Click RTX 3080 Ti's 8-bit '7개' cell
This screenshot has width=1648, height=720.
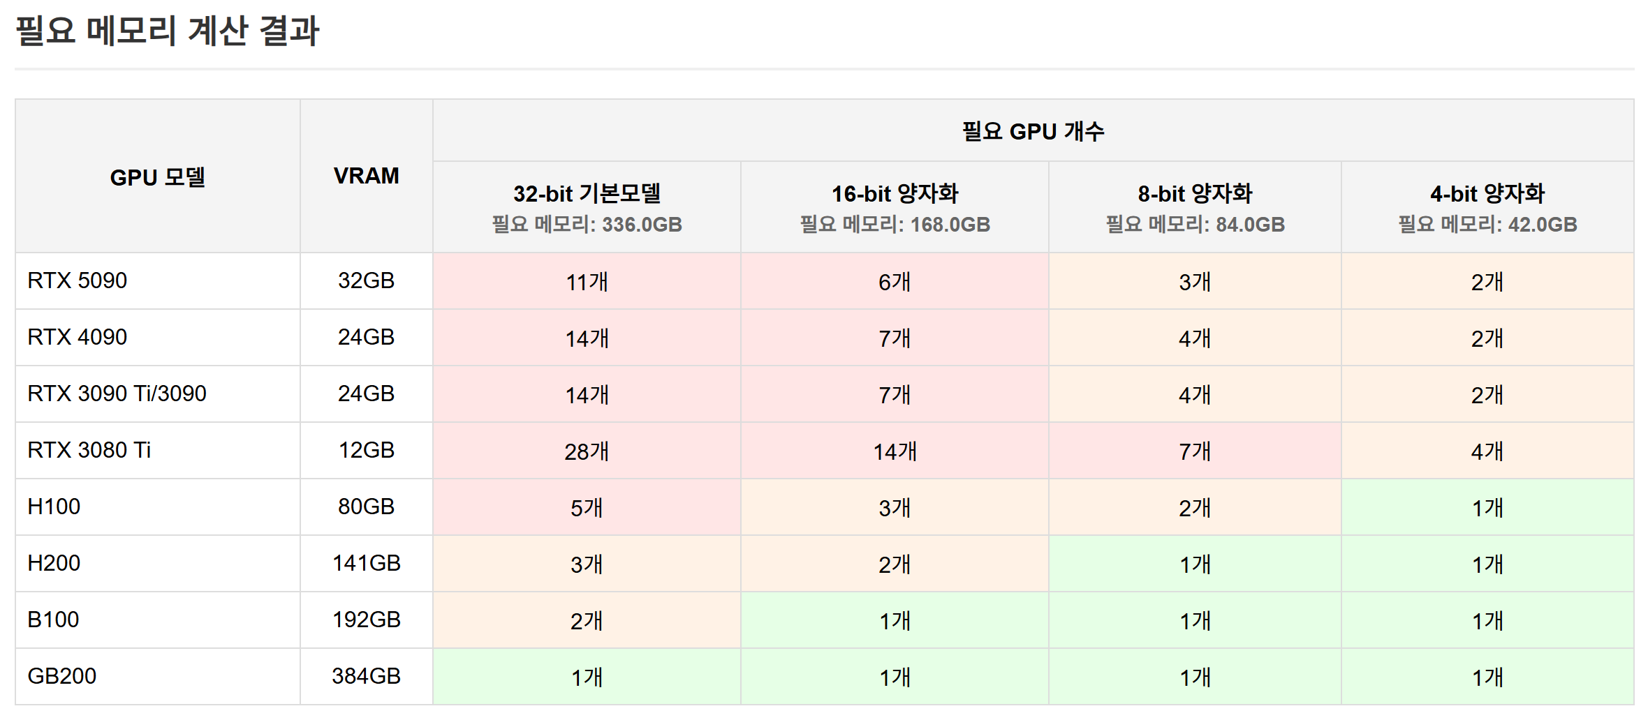[1195, 451]
